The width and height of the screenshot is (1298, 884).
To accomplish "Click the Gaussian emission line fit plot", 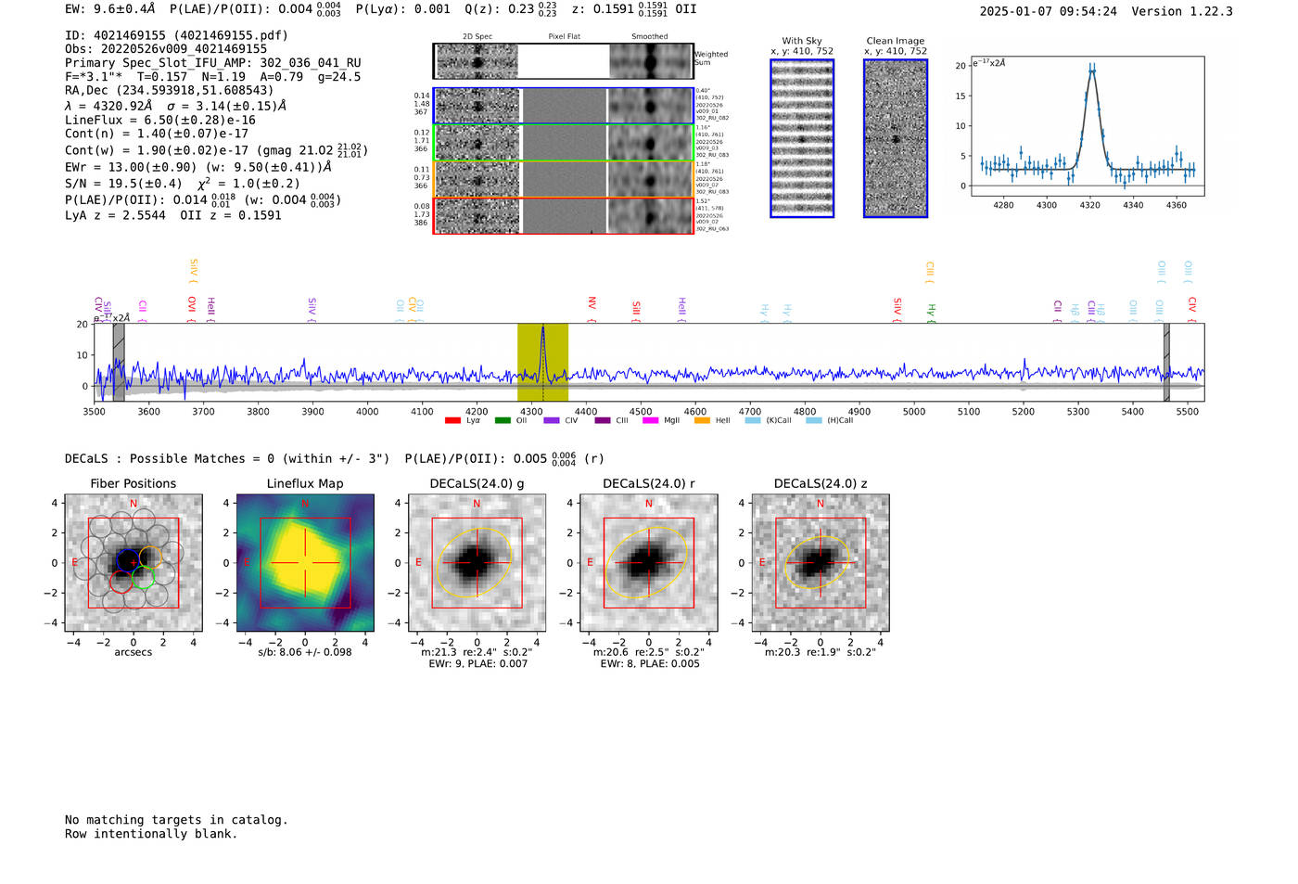I will [x=1087, y=126].
